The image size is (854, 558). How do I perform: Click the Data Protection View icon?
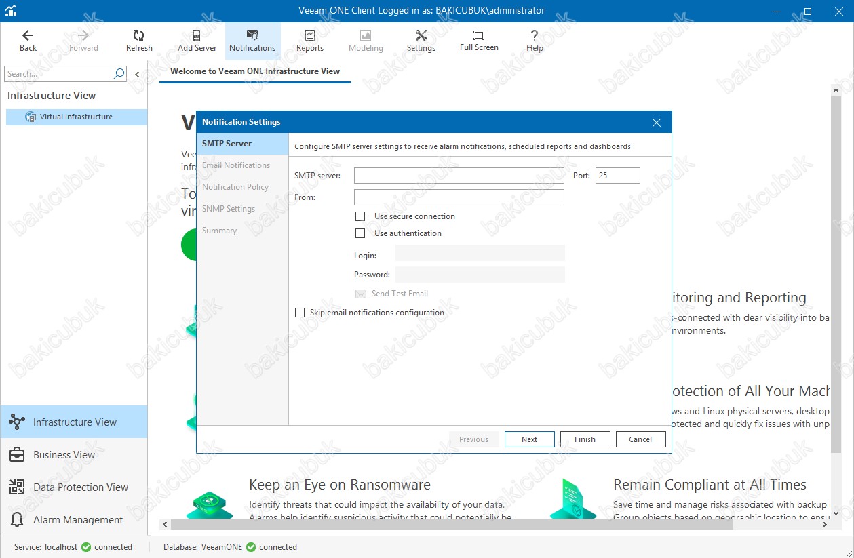click(17, 487)
